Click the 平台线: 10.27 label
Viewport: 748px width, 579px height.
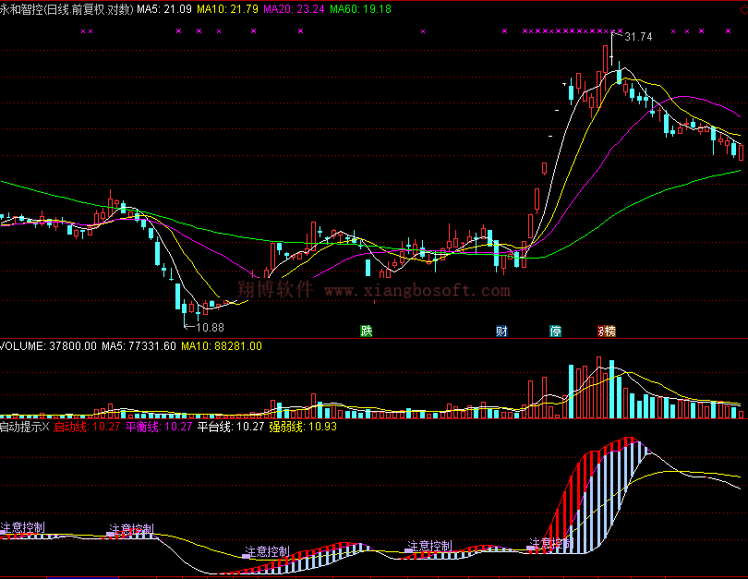point(231,427)
